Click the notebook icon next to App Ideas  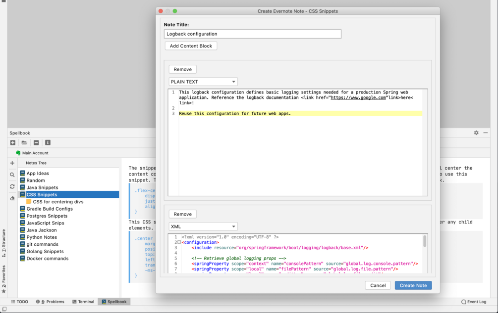coord(22,173)
